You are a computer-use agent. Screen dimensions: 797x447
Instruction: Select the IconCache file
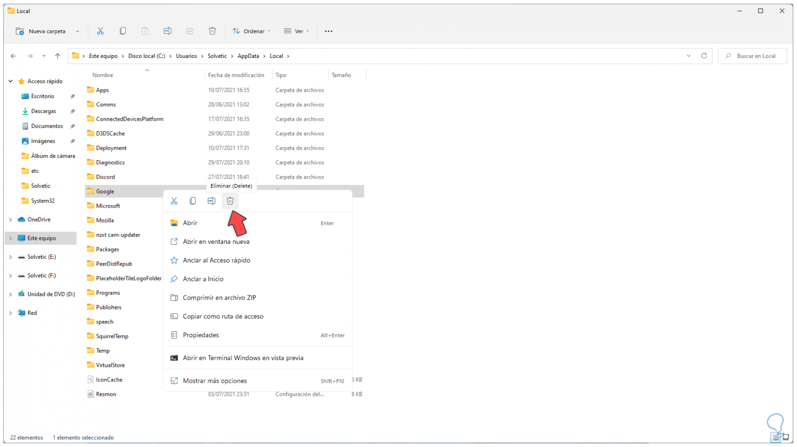109,380
